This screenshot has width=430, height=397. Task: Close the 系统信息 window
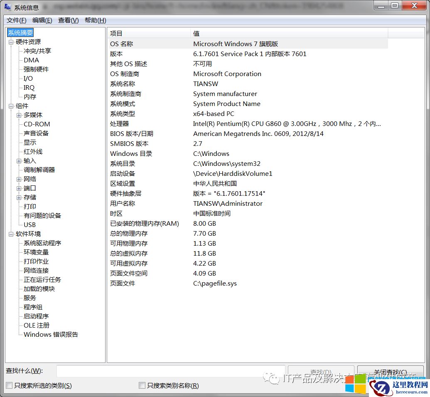[x=414, y=5]
